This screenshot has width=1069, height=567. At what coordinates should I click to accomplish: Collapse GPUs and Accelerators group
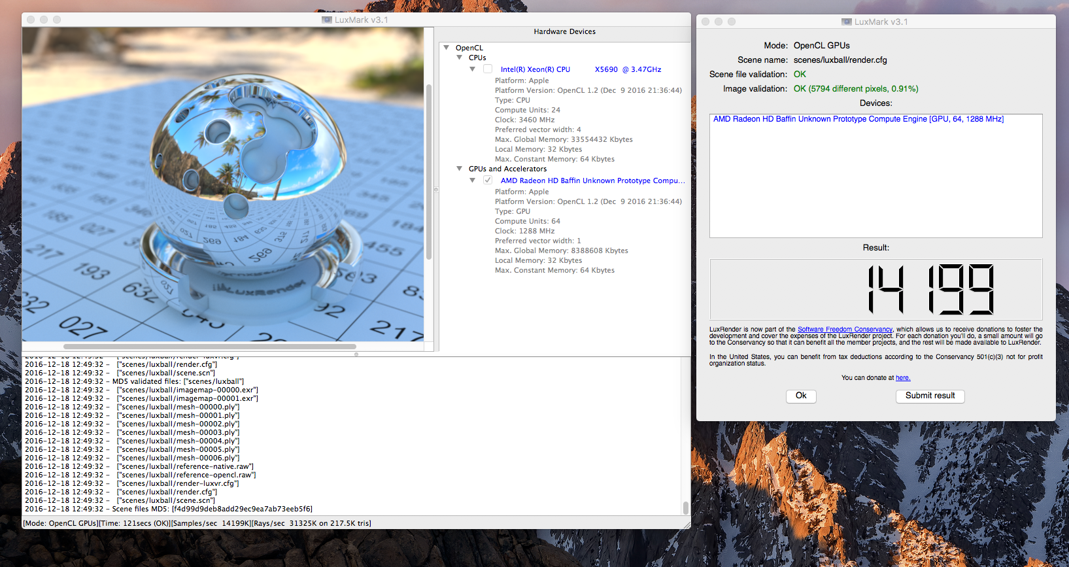pos(460,169)
